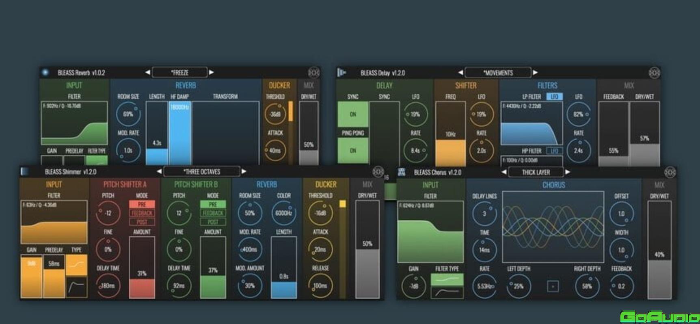This screenshot has width=700, height=324.
Task: Select FEEDBACK mode in Pitch Shifter B
Action: 213,213
